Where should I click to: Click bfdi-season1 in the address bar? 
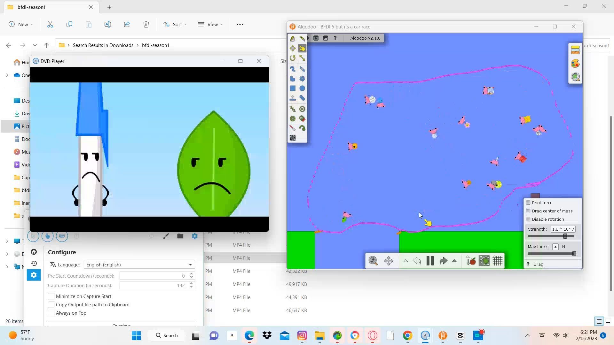pyautogui.click(x=155, y=45)
